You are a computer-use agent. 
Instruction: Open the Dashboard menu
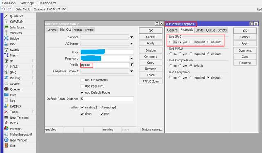(47, 3)
